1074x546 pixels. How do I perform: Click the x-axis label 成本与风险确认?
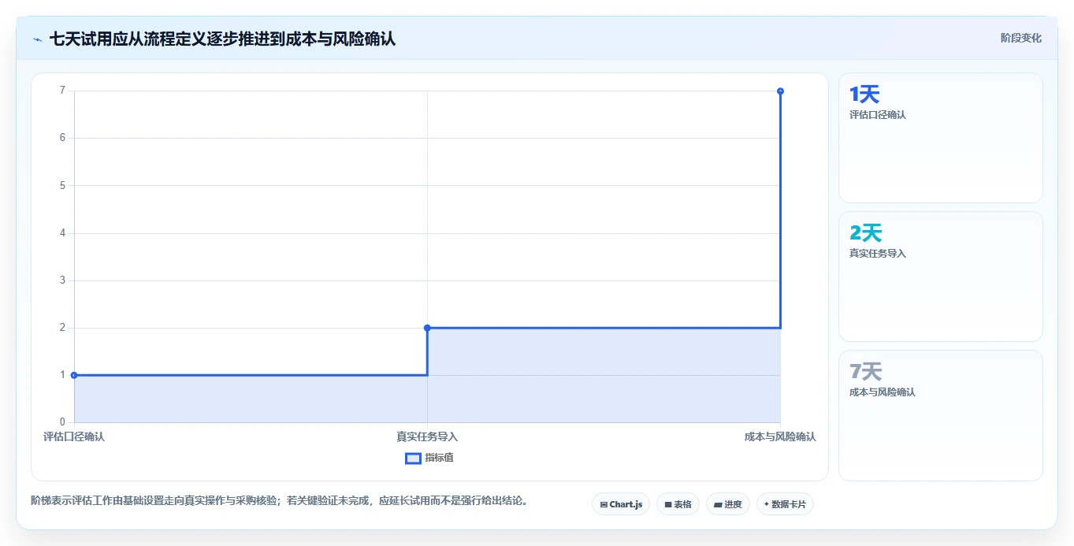780,436
